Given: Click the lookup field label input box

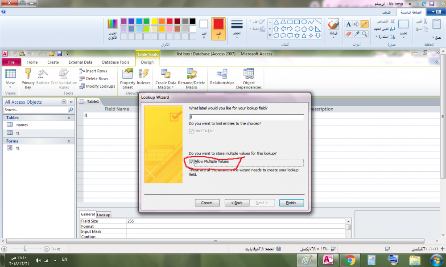Looking at the screenshot, I should 247,117.
